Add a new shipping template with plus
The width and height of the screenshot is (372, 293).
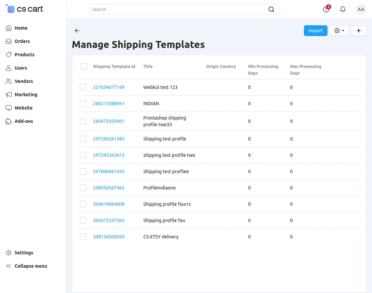pyautogui.click(x=358, y=30)
